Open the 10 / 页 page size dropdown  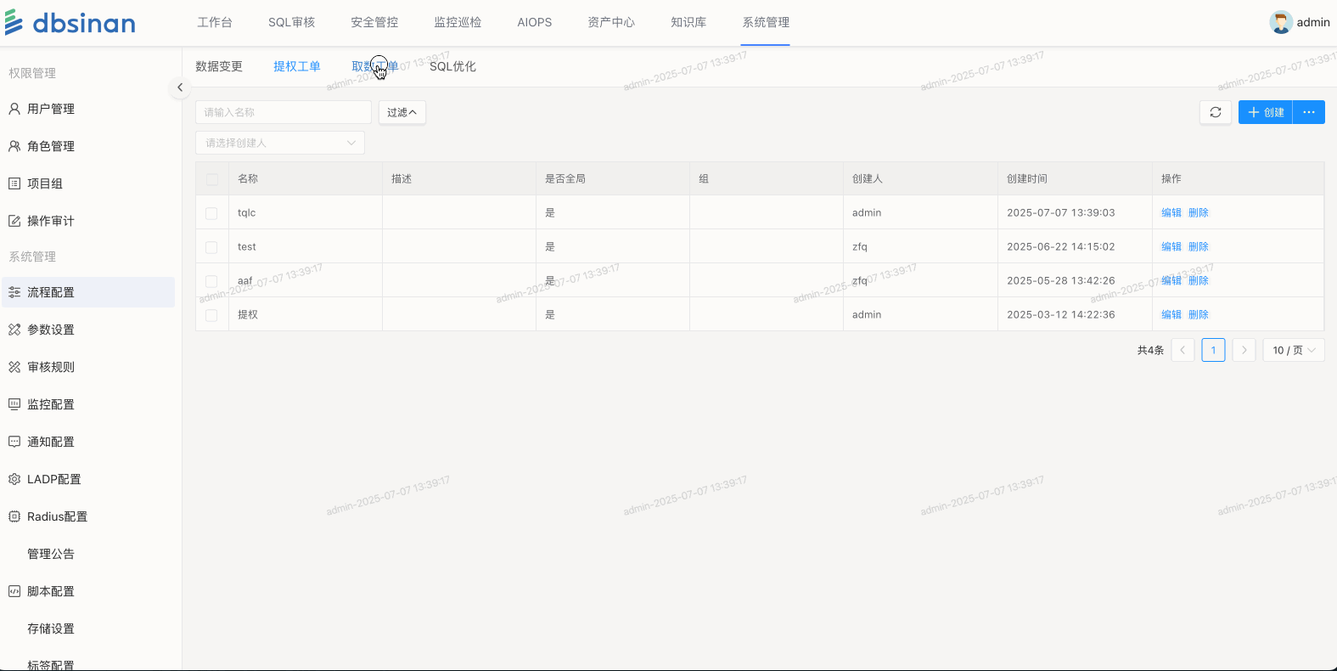(1293, 350)
